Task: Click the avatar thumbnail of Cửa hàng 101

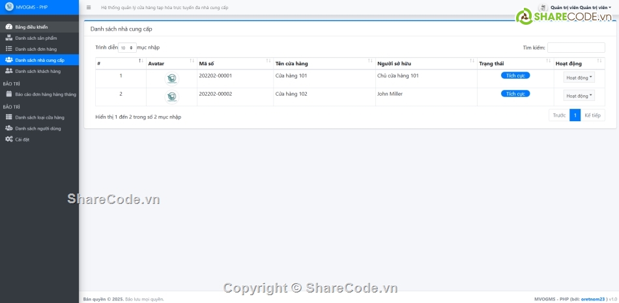Action: (171, 78)
